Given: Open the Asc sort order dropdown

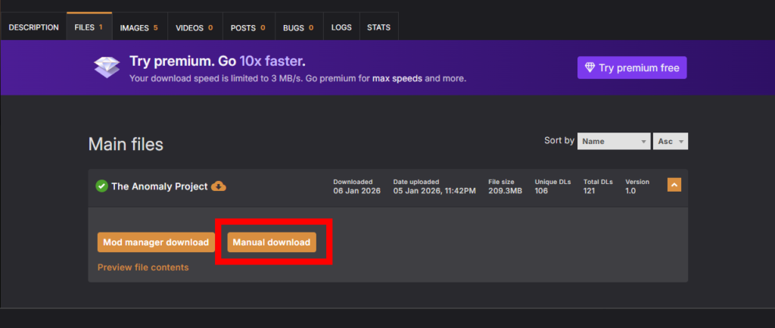Looking at the screenshot, I should 670,142.
